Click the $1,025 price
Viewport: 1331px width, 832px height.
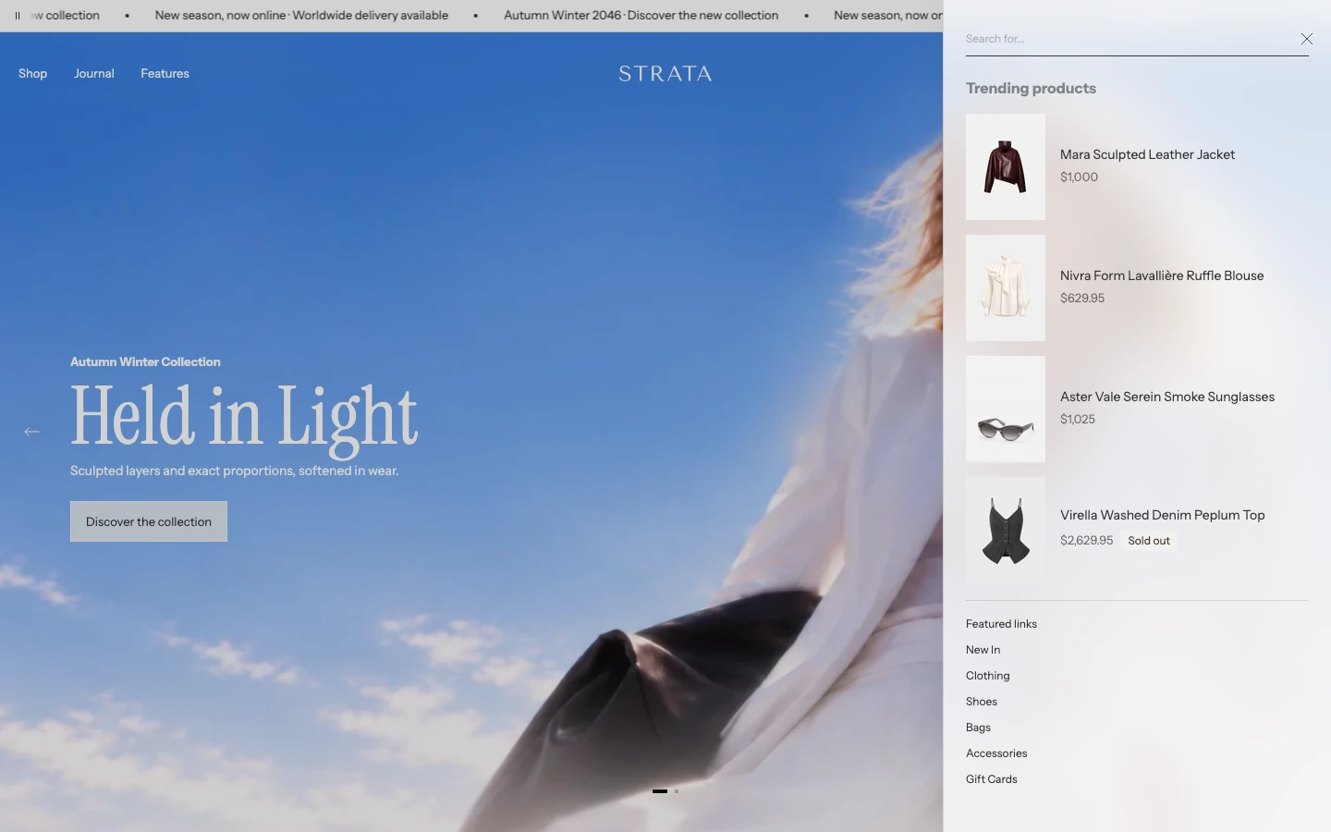point(1078,419)
